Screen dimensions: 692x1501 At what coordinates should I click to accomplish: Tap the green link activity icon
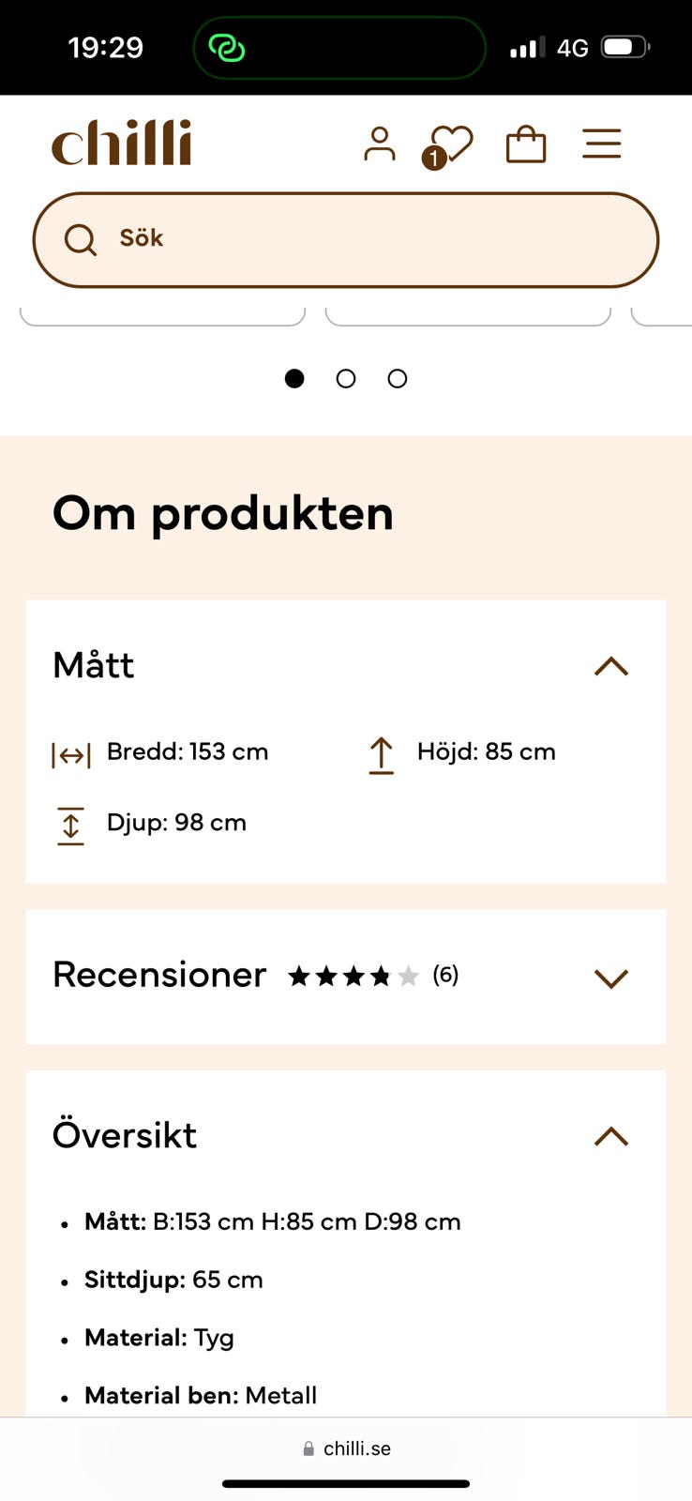point(226,48)
